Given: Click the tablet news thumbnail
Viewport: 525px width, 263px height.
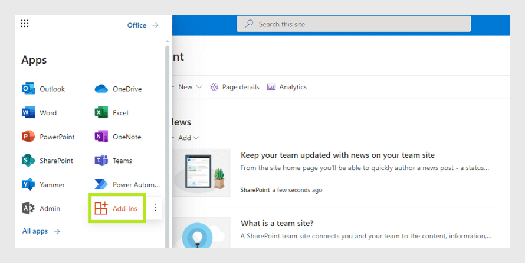Looking at the screenshot, I should pyautogui.click(x=202, y=172).
